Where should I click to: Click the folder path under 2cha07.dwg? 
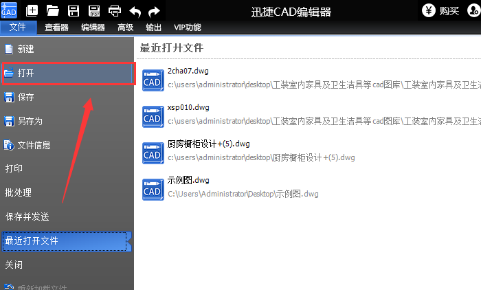click(324, 85)
